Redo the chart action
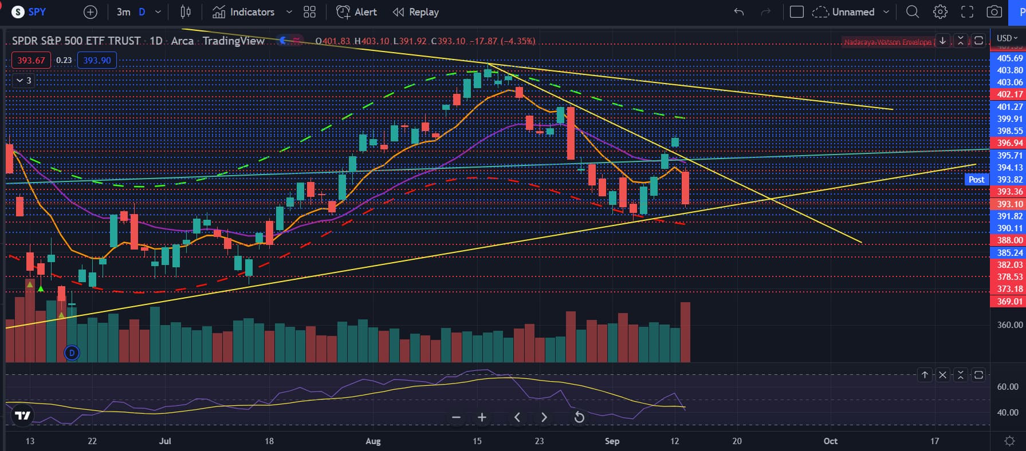 [x=766, y=11]
